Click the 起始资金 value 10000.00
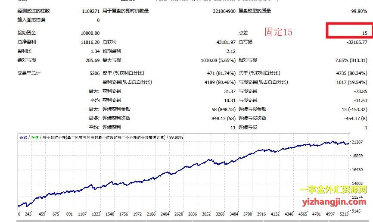 pos(90,33)
